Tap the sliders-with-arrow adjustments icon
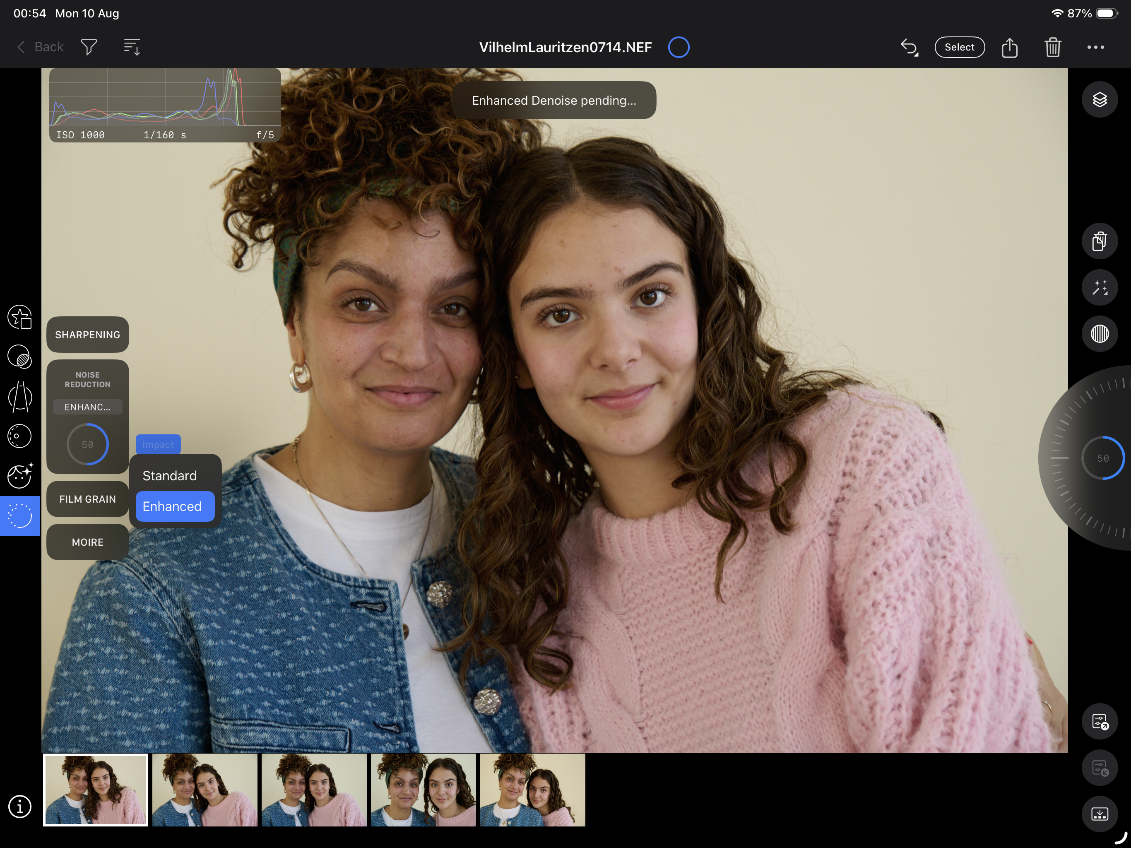The height and width of the screenshot is (848, 1131). [1100, 722]
